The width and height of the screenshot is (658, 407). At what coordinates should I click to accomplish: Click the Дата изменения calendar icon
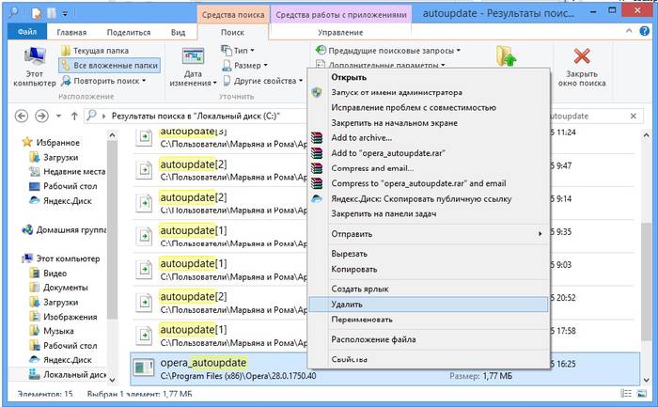click(x=194, y=59)
